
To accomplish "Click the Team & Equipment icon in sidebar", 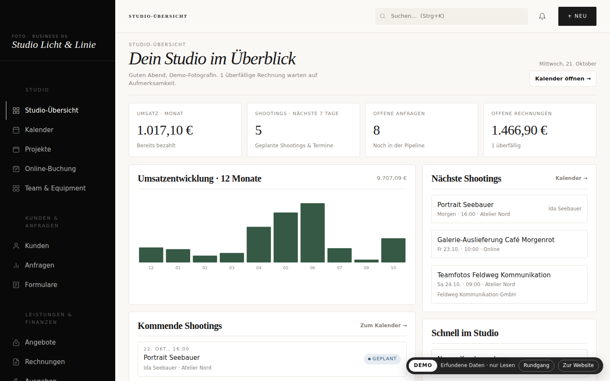I will [x=16, y=188].
